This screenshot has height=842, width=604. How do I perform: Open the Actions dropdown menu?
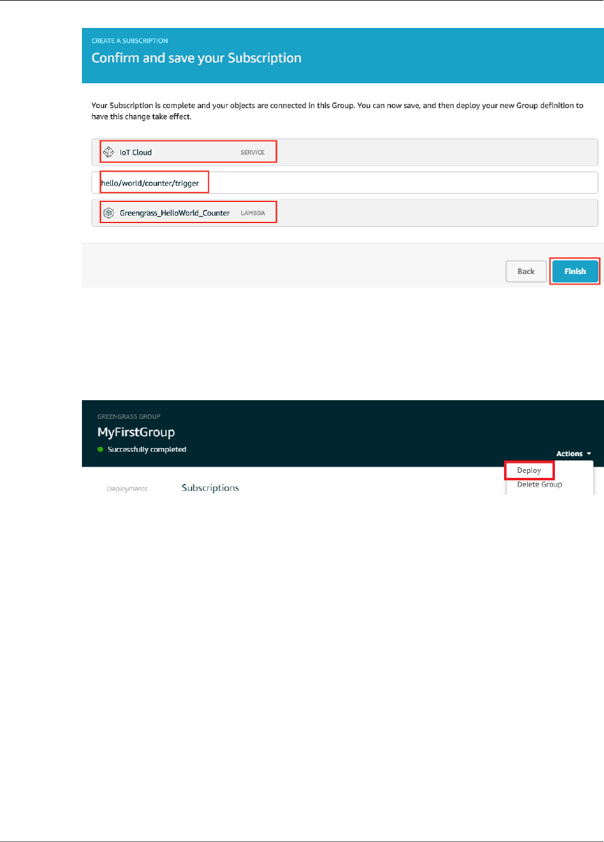(574, 454)
